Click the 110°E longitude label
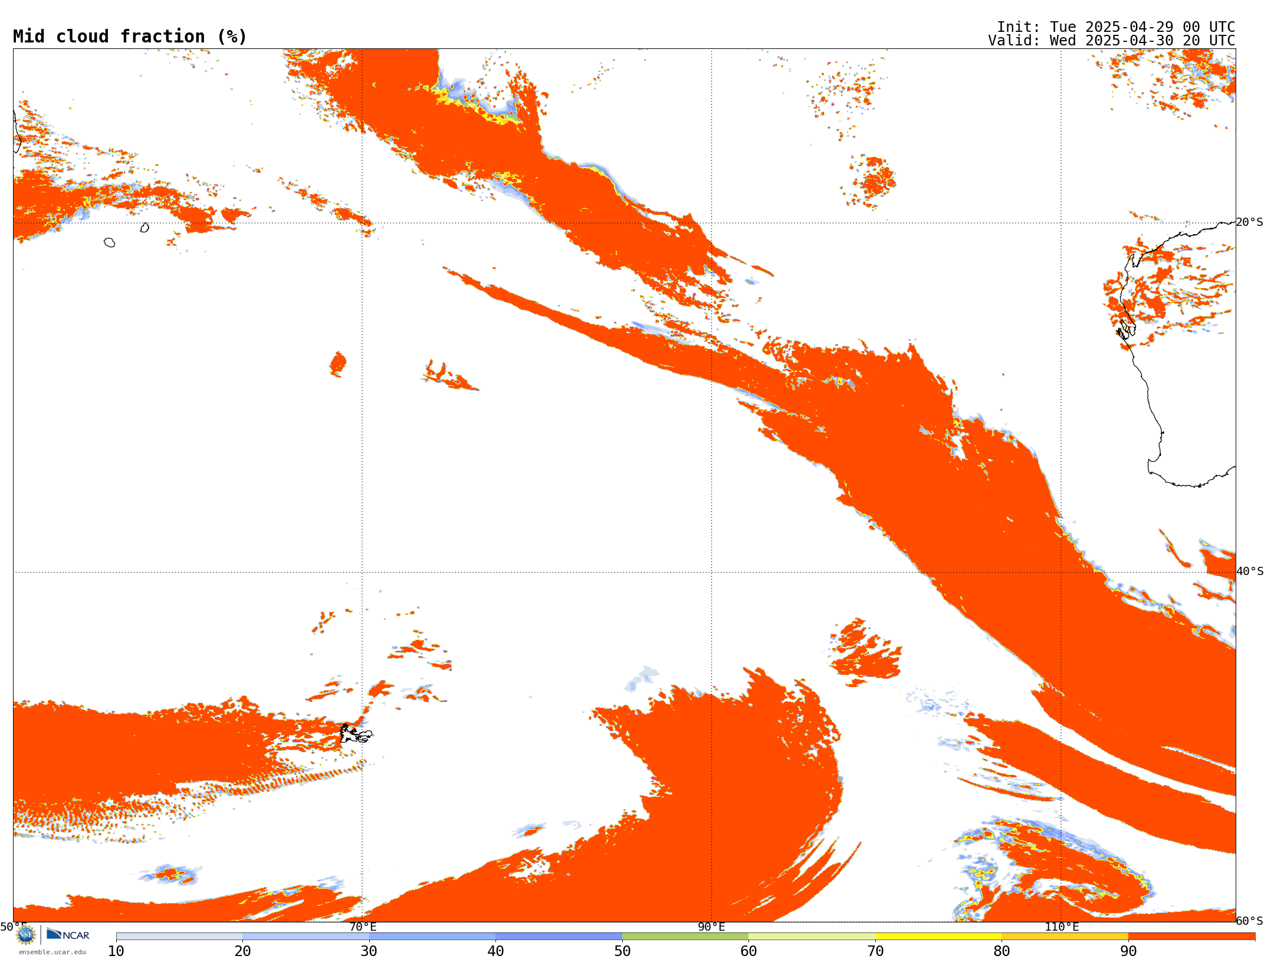The width and height of the screenshot is (1274, 959). click(1061, 927)
